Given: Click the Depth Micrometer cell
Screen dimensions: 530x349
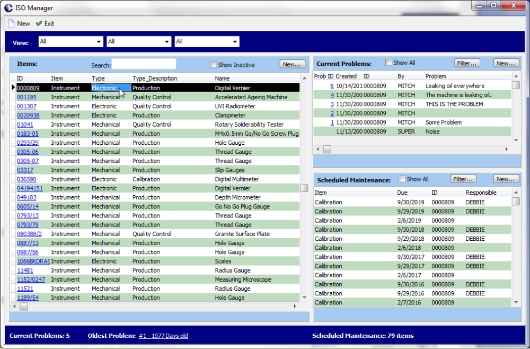Looking at the screenshot, I should tap(237, 197).
